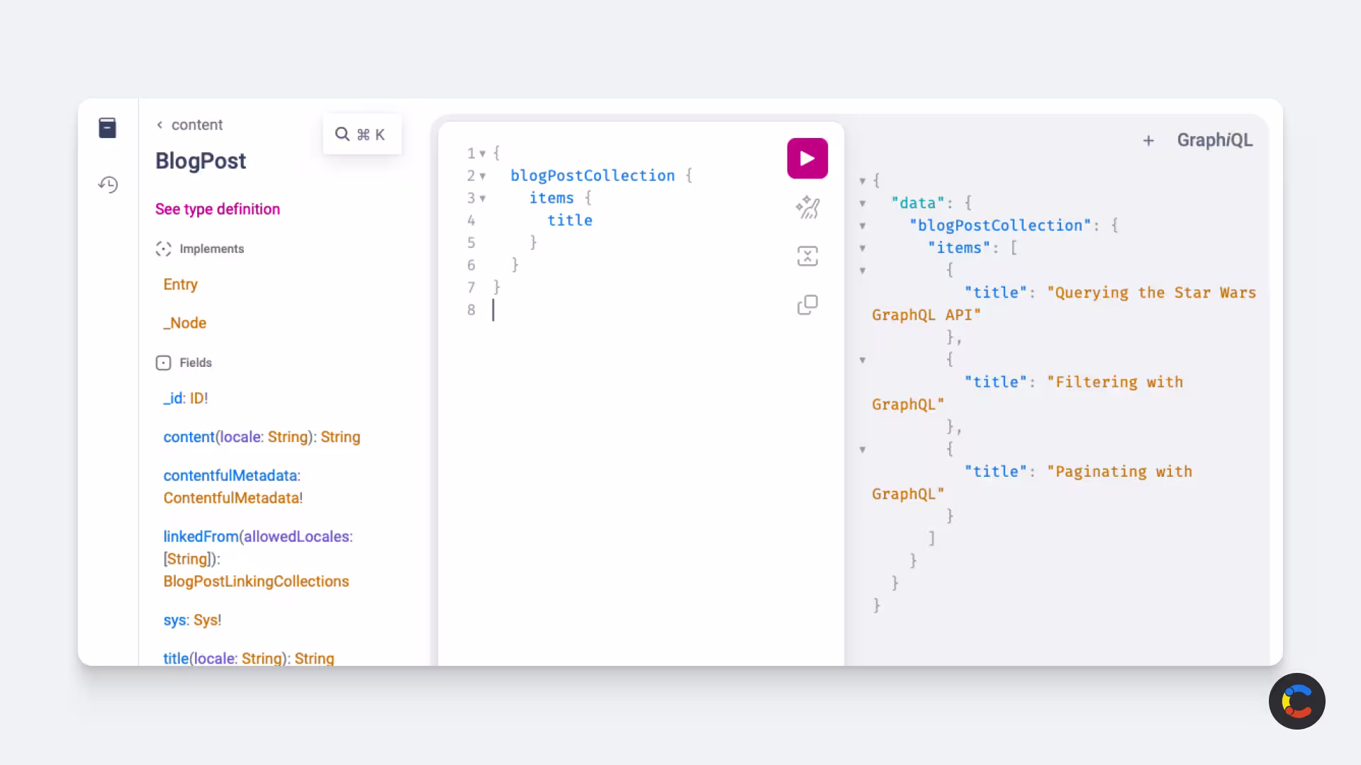1361x765 pixels.
Task: Open the ContentfulMetadata type
Action: 231,498
